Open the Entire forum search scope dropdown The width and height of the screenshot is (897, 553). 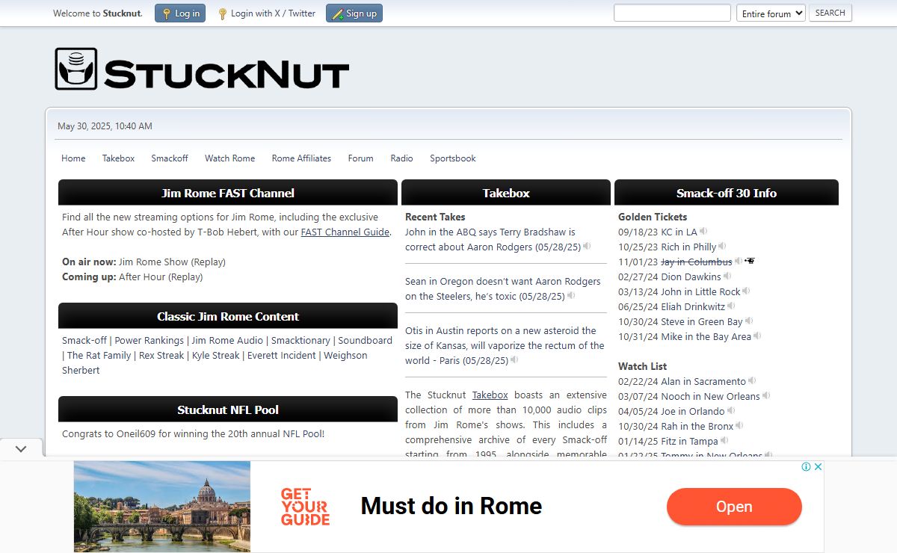(x=771, y=13)
